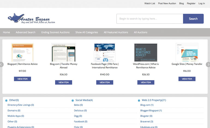
Task: Open the Web 2.0 Property(21) heading
Action: coord(154,100)
